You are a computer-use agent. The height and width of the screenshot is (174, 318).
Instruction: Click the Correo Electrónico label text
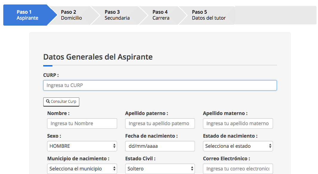226,159
